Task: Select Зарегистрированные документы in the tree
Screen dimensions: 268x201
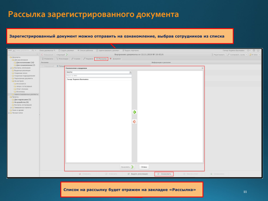Action: coord(26,94)
